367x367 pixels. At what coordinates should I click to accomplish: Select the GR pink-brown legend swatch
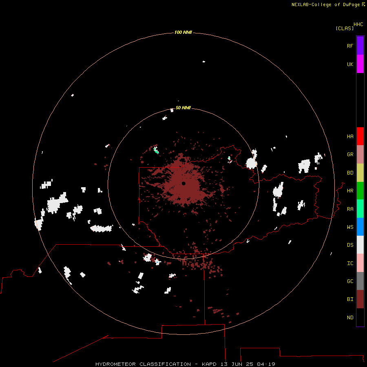click(x=360, y=155)
